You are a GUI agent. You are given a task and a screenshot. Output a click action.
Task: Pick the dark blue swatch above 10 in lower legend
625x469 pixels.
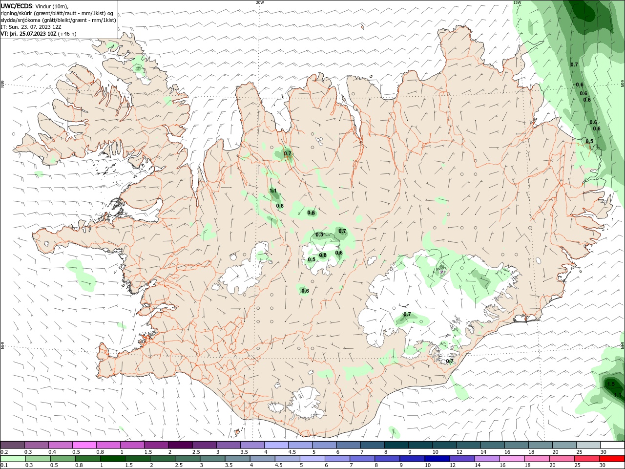(437, 459)
